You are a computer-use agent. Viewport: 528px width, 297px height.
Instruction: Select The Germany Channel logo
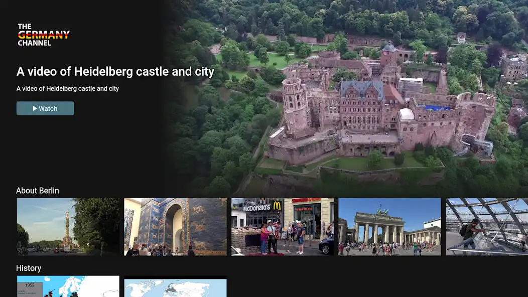point(43,35)
